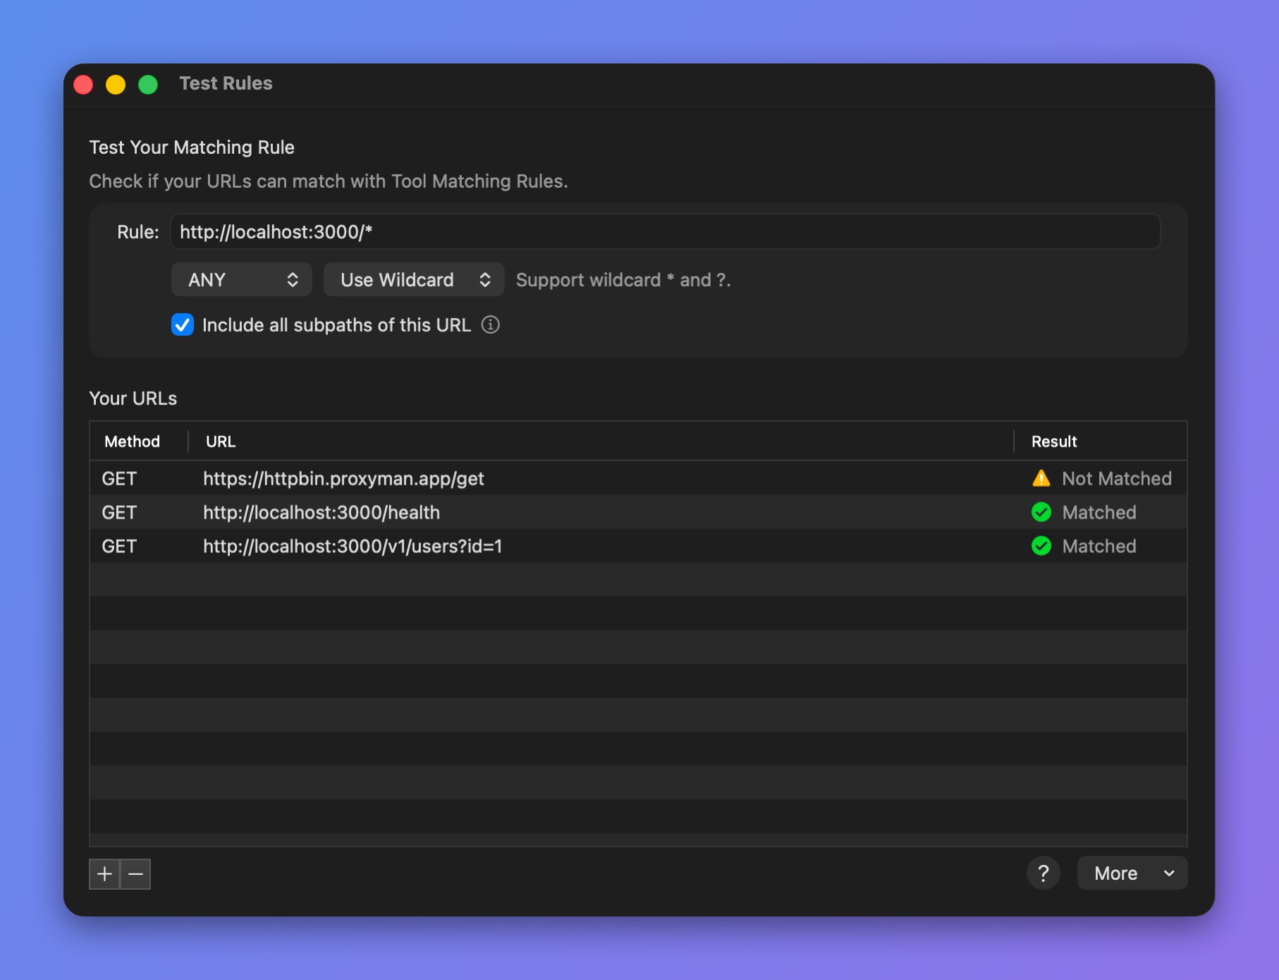This screenshot has height=980, width=1279.
Task: Click Matched result for health row
Action: 1099,512
